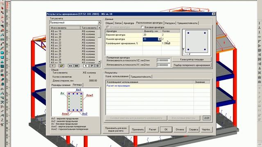Viewport: 262px width, 147px height.
Task: Toggle the ЖБ filter button under the list
Action: tap(70, 66)
